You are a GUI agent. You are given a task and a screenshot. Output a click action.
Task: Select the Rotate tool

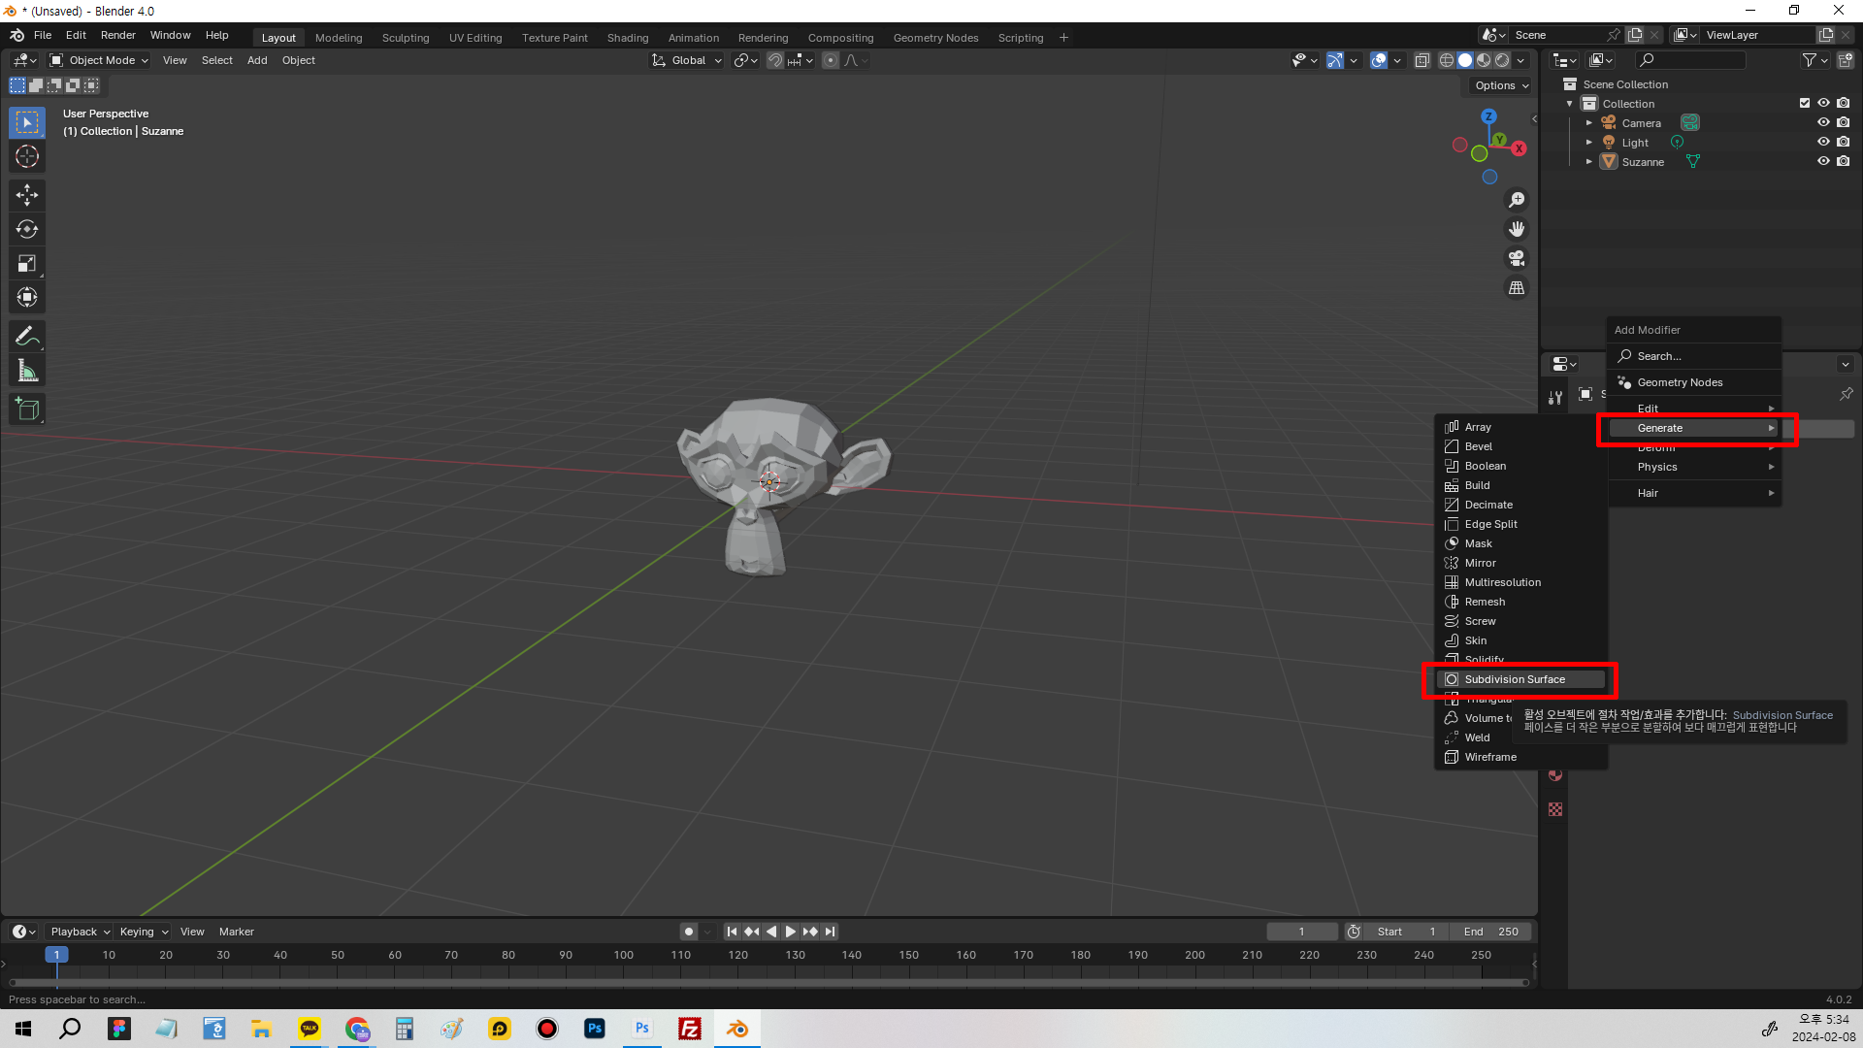pos(27,229)
